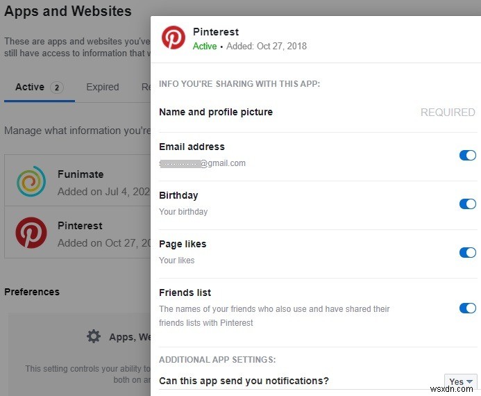Click "INFO YOU'RE SHARING WITH THIS APP:" label

239,84
